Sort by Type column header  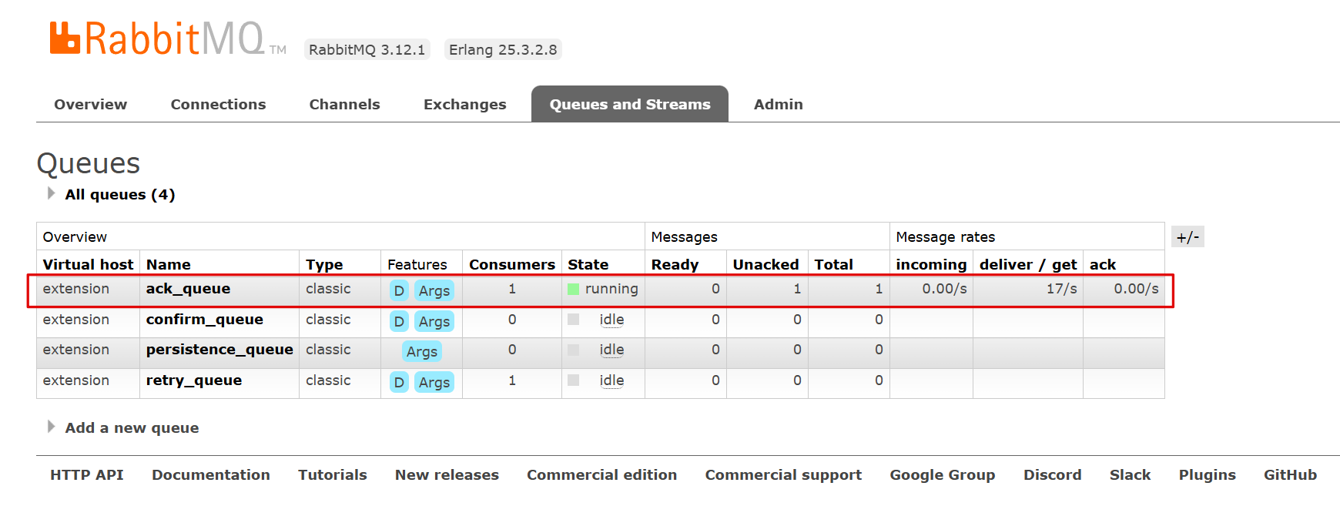click(x=324, y=264)
